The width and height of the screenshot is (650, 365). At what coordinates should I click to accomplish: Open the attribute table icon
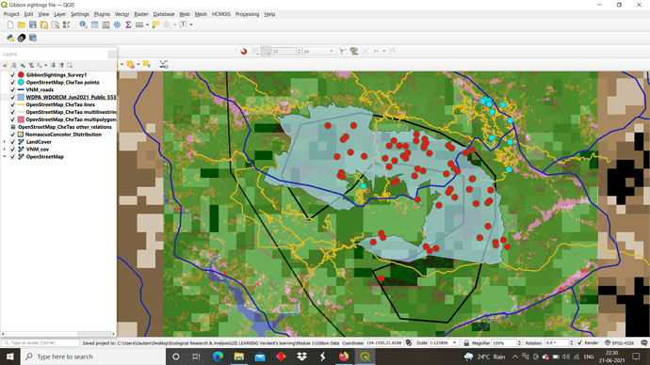click(x=95, y=24)
